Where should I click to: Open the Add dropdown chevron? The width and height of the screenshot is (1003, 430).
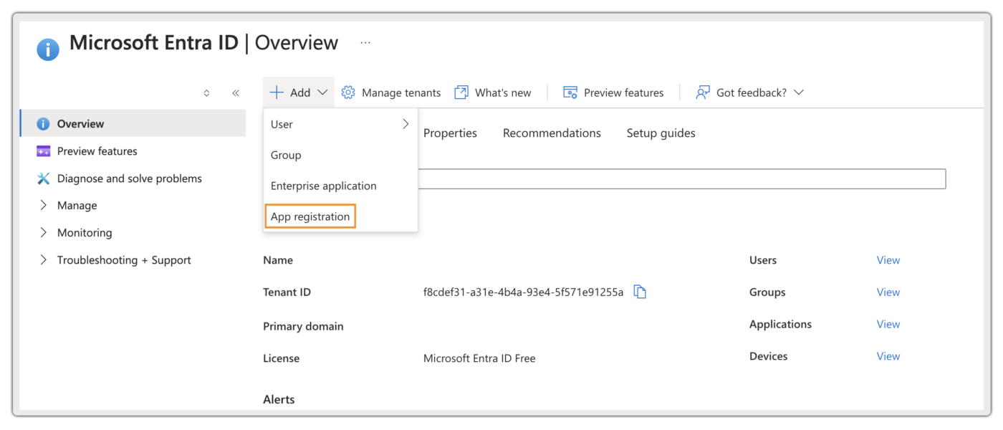point(322,92)
